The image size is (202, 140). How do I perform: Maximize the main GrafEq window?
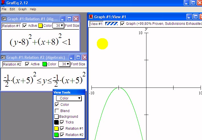[193, 3]
